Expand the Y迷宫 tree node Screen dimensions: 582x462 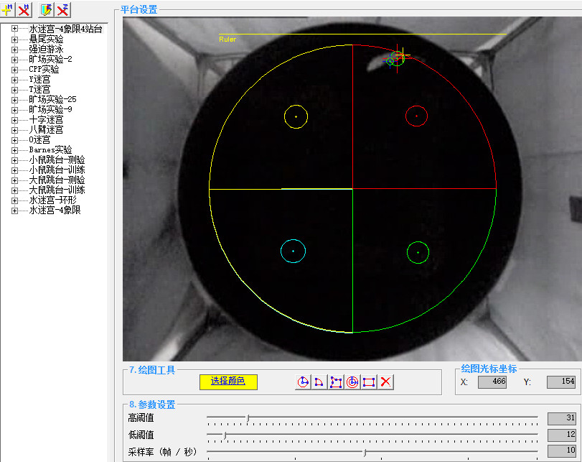14,79
